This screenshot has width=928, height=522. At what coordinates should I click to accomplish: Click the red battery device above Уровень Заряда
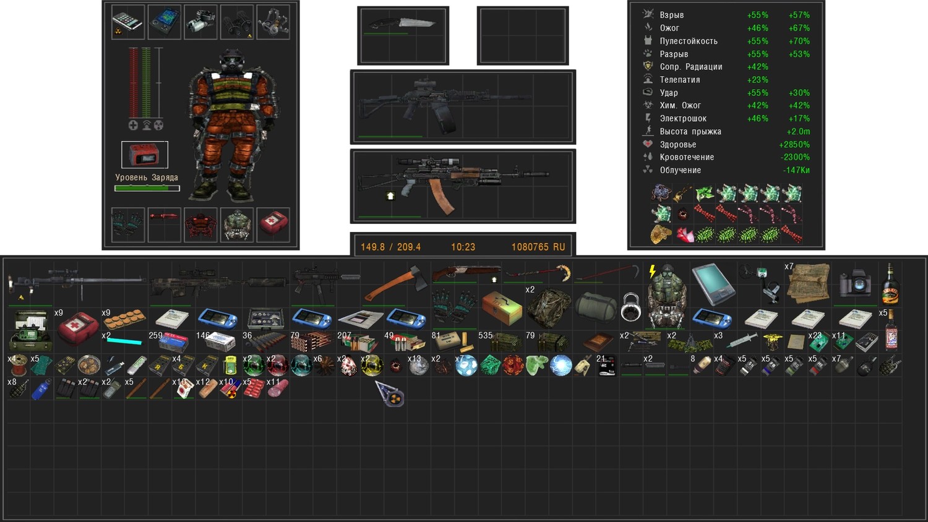(x=145, y=155)
